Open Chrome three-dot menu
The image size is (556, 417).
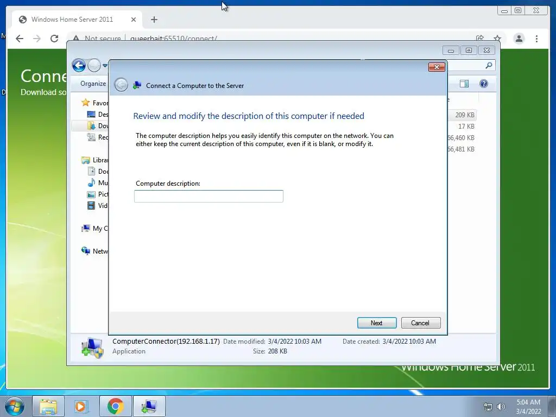536,39
